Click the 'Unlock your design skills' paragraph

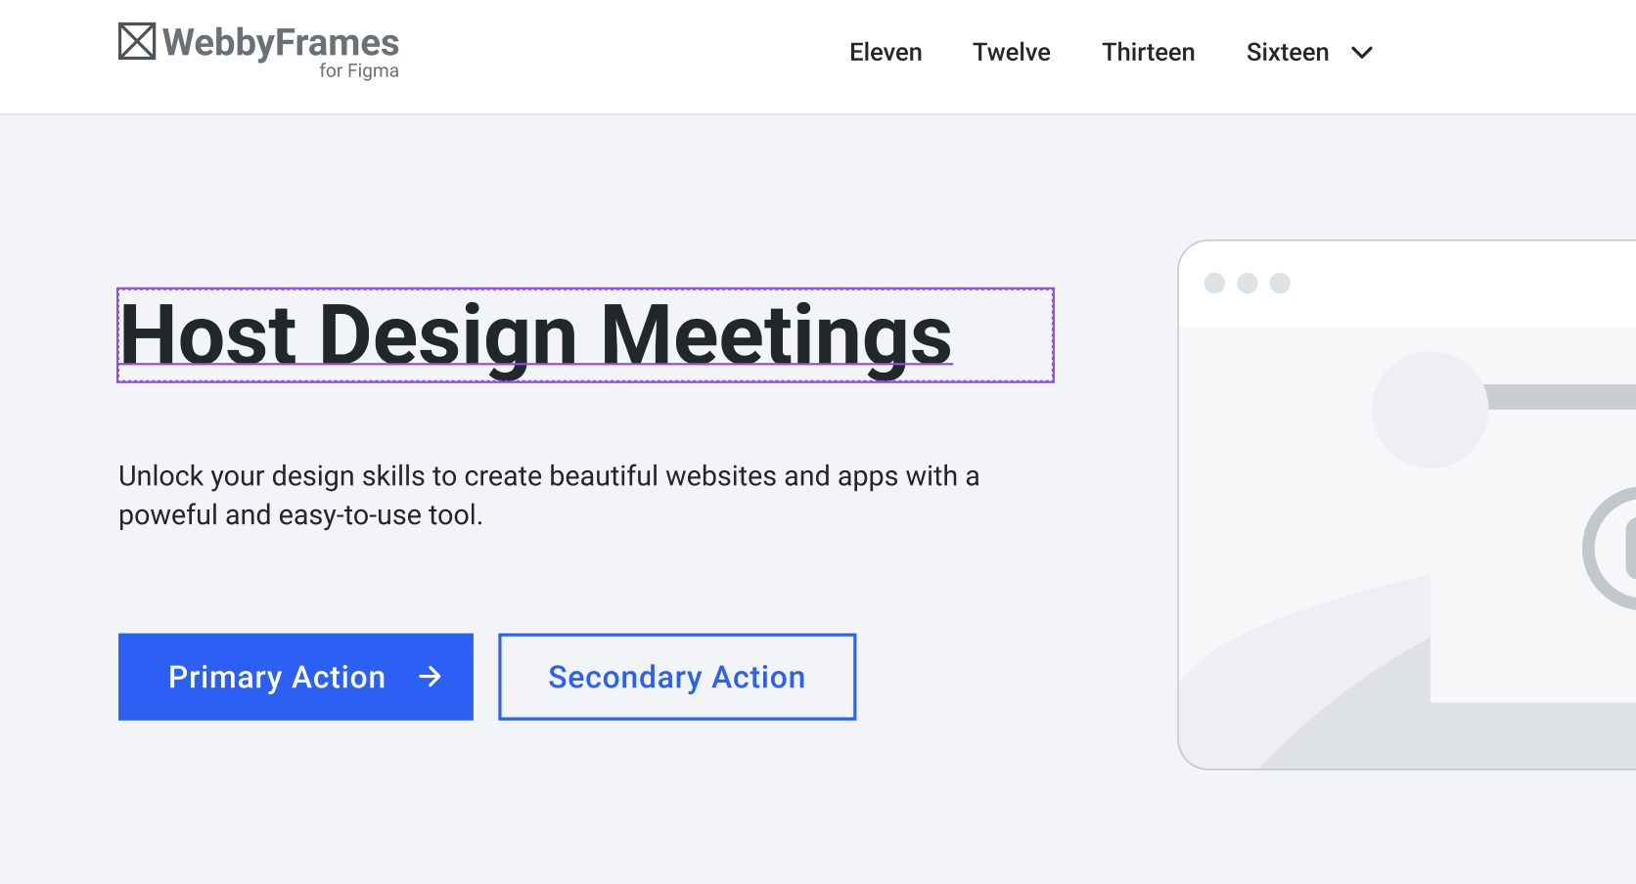point(548,495)
